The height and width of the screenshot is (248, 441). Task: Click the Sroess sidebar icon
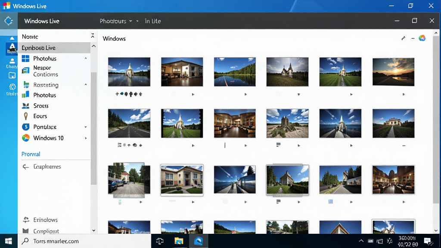point(25,106)
